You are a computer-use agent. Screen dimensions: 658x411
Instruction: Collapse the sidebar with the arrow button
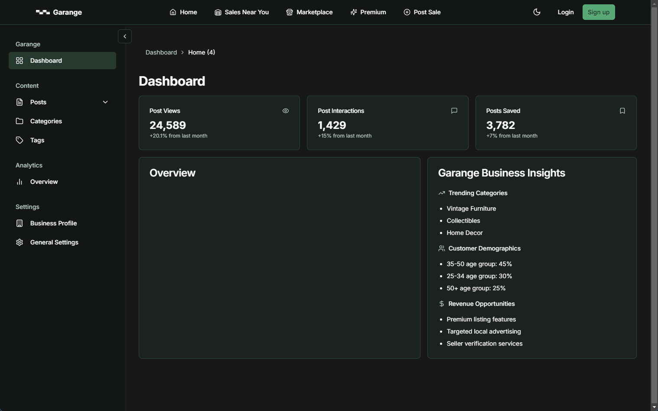pos(125,36)
